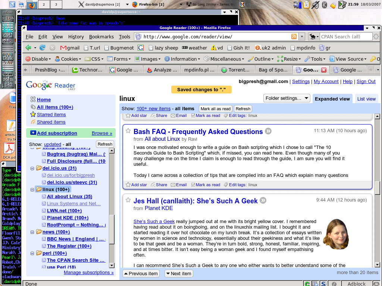Open the gr bookmark
The image size is (382, 286).
(x=325, y=48)
